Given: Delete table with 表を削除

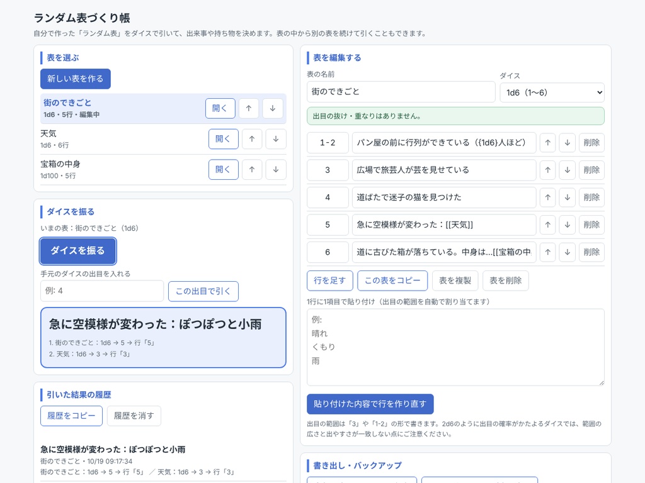Looking at the screenshot, I should [506, 280].
